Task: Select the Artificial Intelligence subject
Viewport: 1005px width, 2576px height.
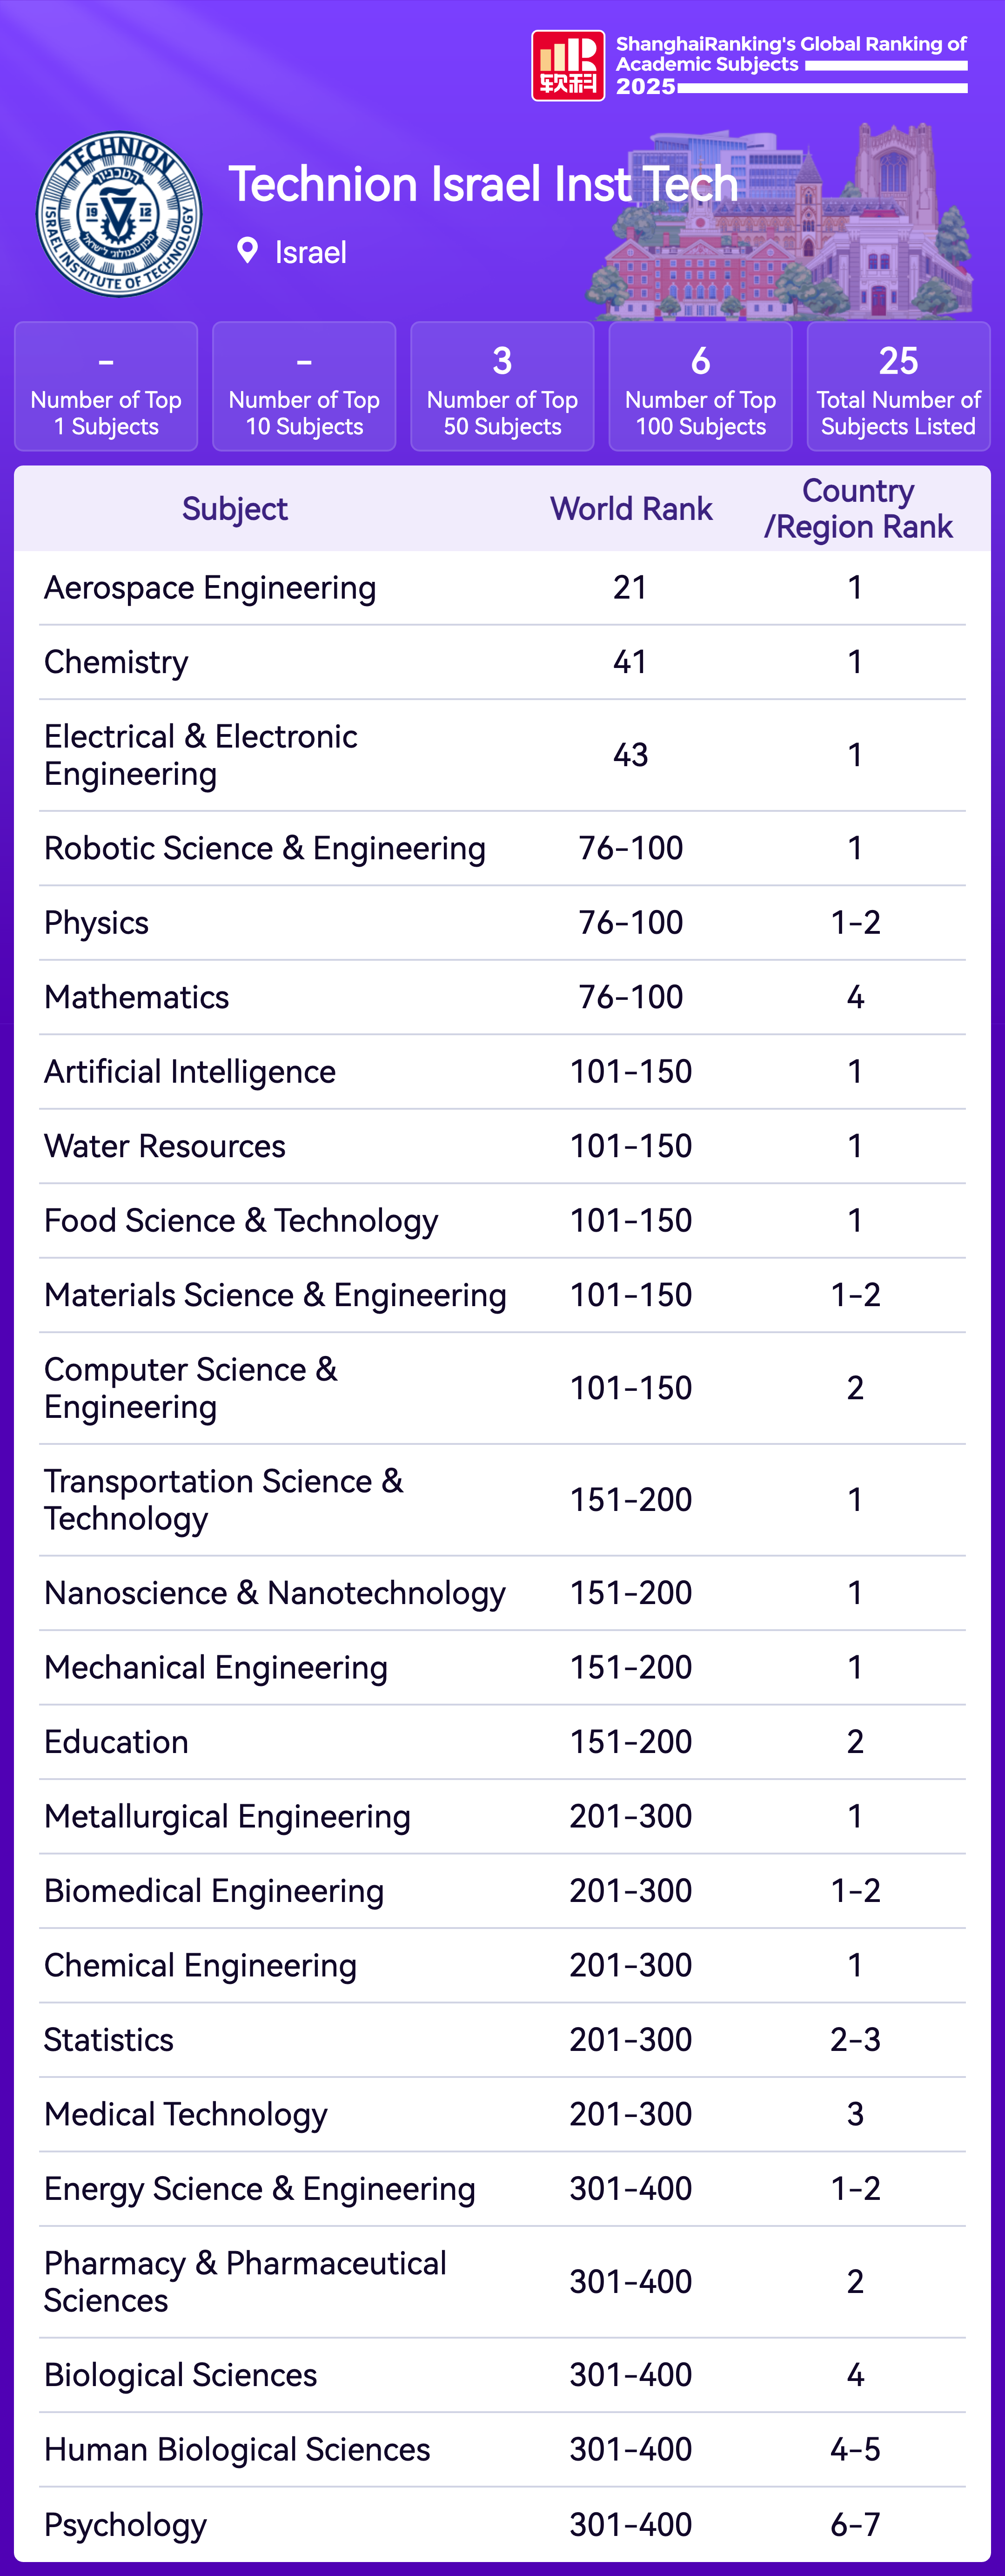Action: (190, 1072)
